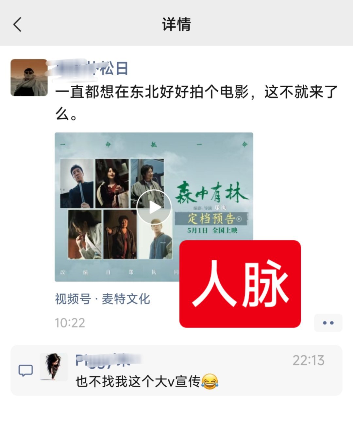
Task: Tap the 5月1日 全国上映 release text
Action: 212,231
